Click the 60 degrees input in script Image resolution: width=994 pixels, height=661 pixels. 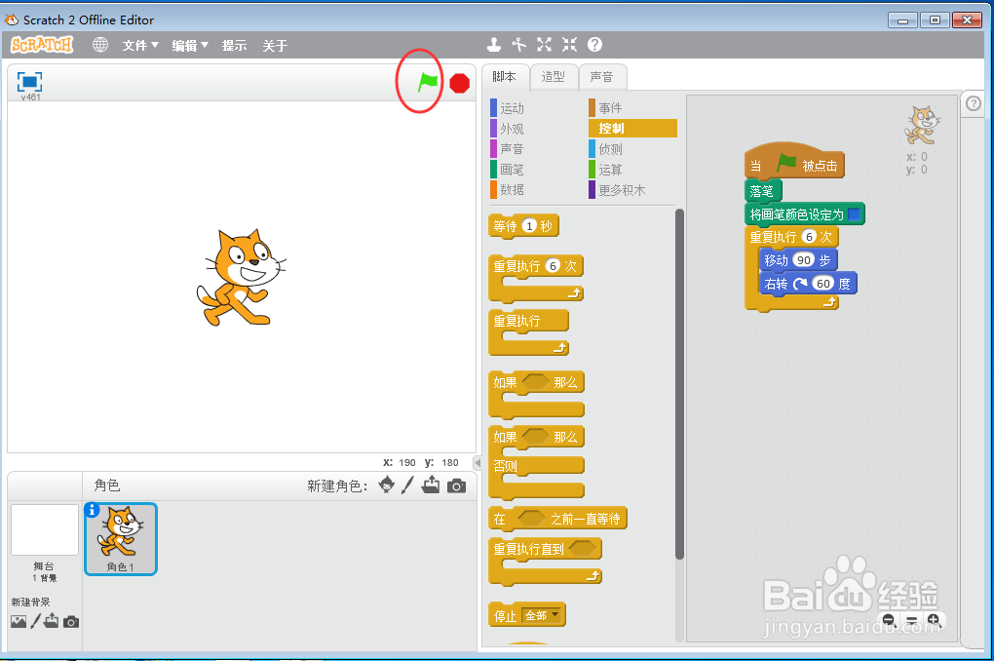822,284
